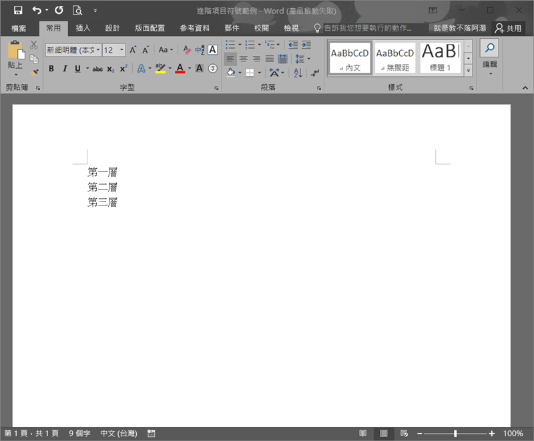Switch to the 插入 ribbon tab
534x441 pixels.
click(83, 28)
